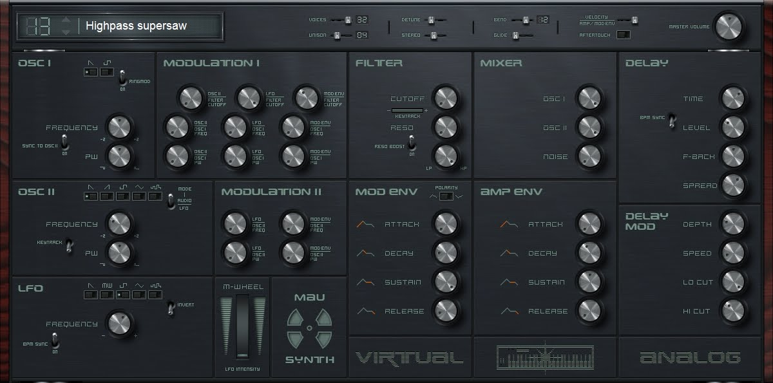Click the Voices slider handle
The width and height of the screenshot is (773, 383).
[348, 20]
